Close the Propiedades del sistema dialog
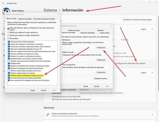159x122 pixels. click(x=111, y=26)
